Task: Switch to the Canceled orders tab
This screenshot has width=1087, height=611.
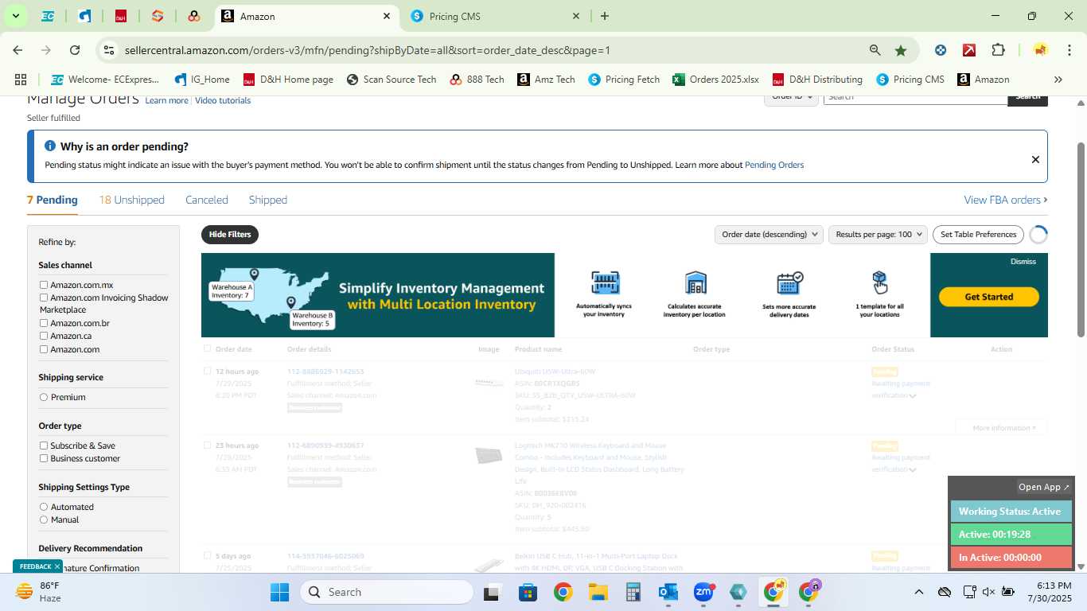Action: (207, 200)
